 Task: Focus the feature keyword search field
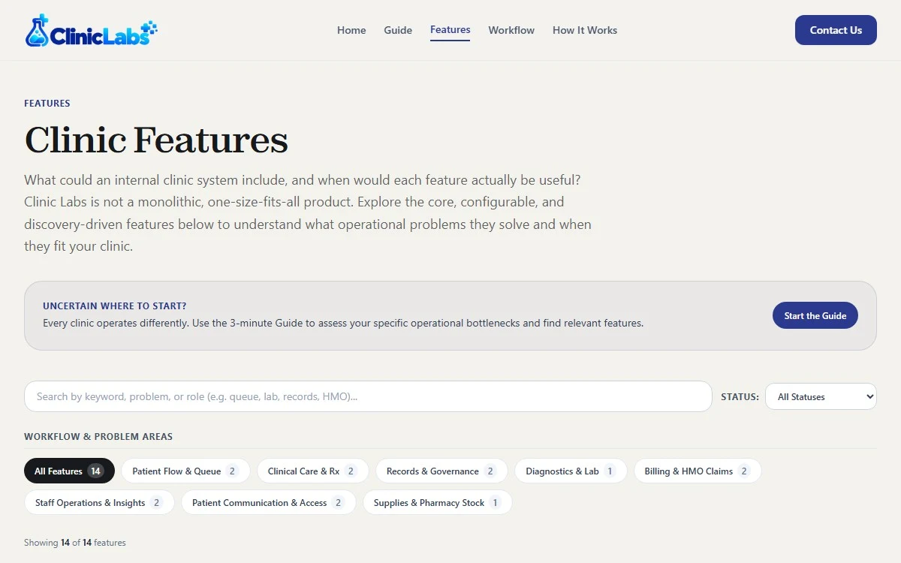[368, 396]
